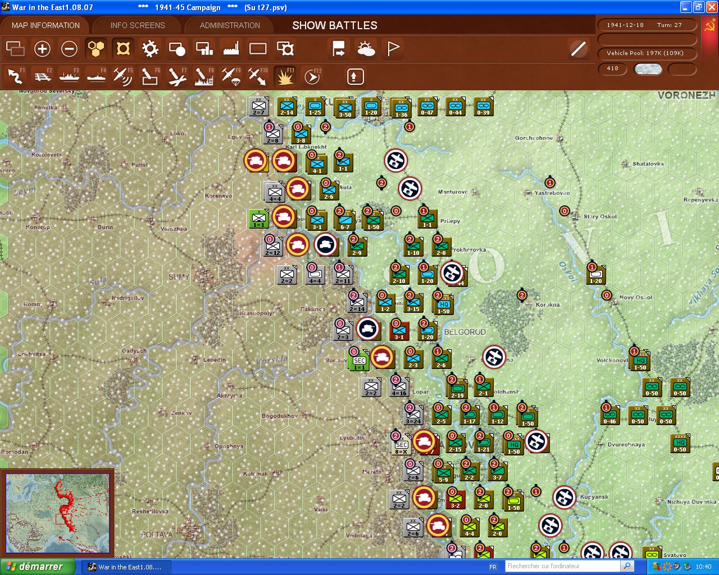Click the F12 end turn arrow icon
The height and width of the screenshot is (575, 719).
click(312, 76)
